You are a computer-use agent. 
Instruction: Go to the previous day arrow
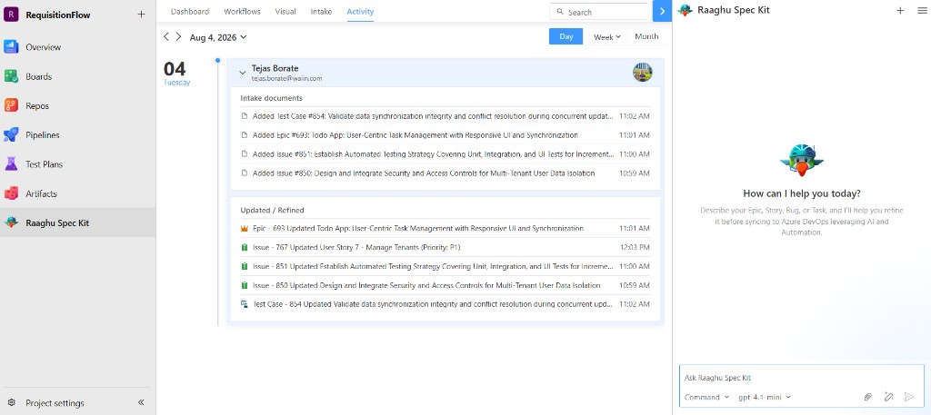tap(166, 36)
